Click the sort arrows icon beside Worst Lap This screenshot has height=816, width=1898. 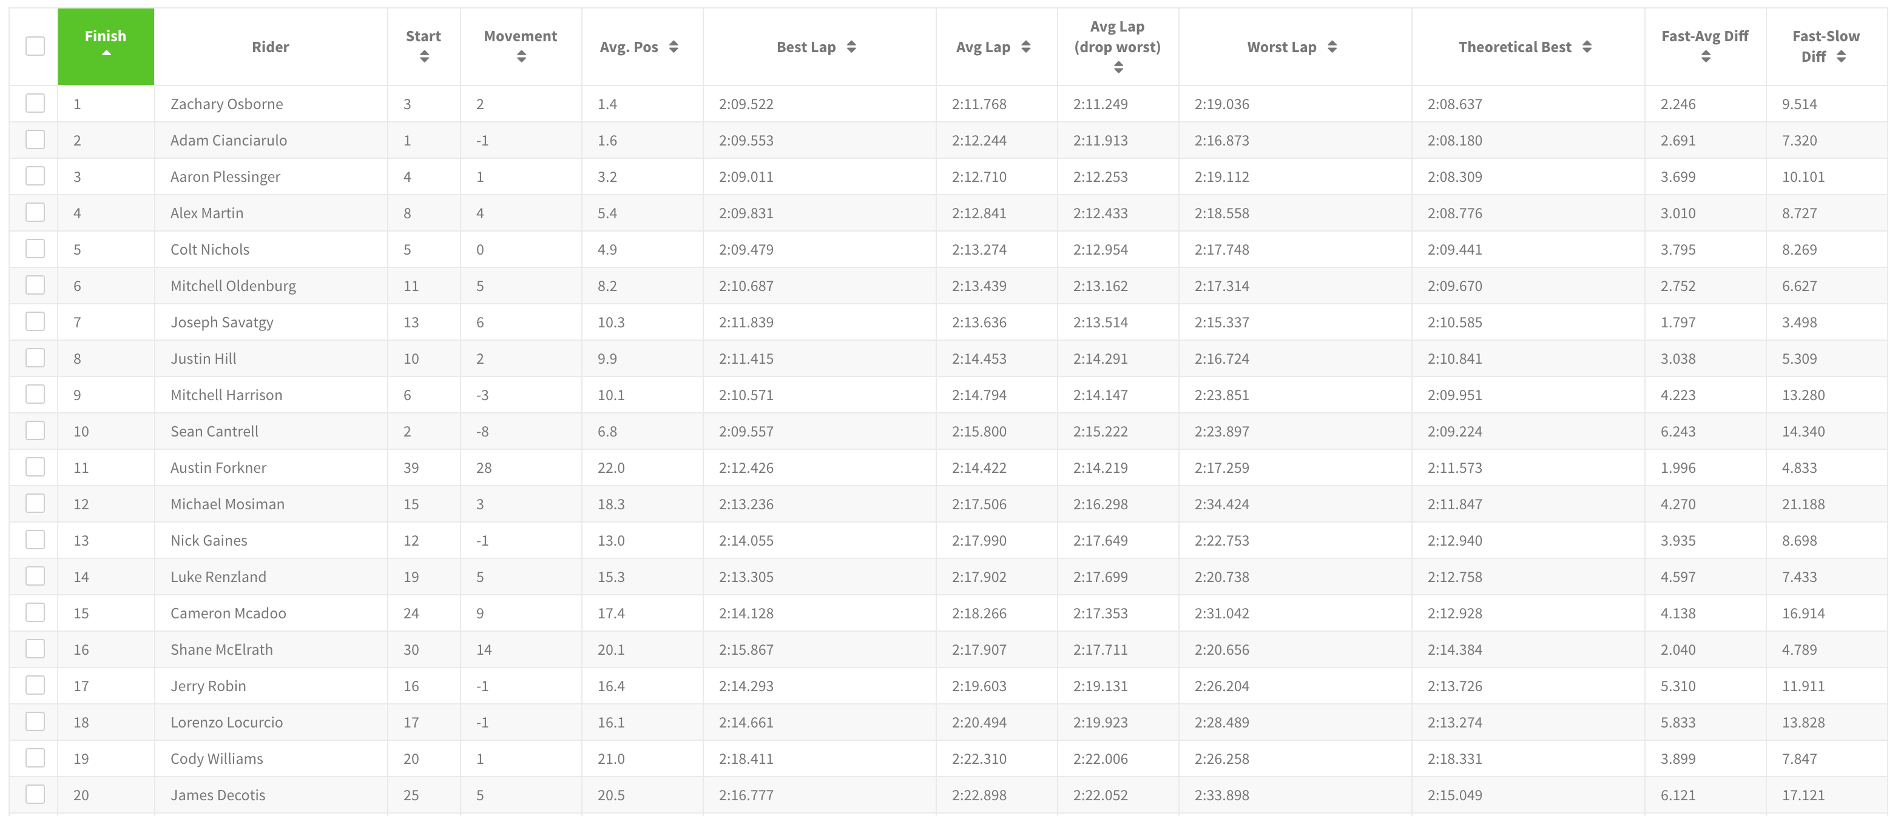click(1331, 47)
